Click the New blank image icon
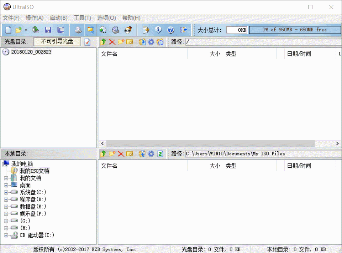 click(8, 30)
